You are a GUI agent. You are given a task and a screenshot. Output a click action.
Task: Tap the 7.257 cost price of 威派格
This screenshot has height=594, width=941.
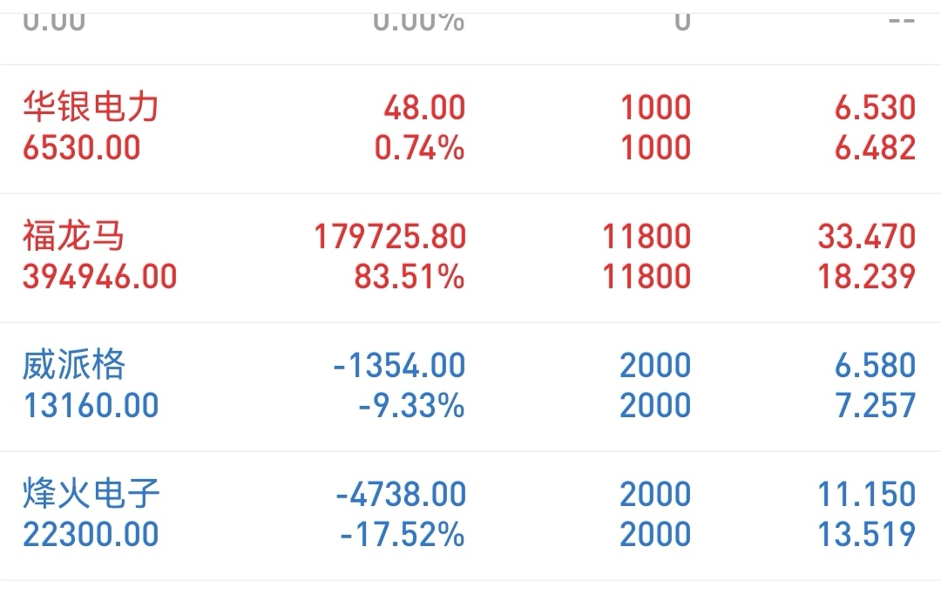(x=875, y=405)
